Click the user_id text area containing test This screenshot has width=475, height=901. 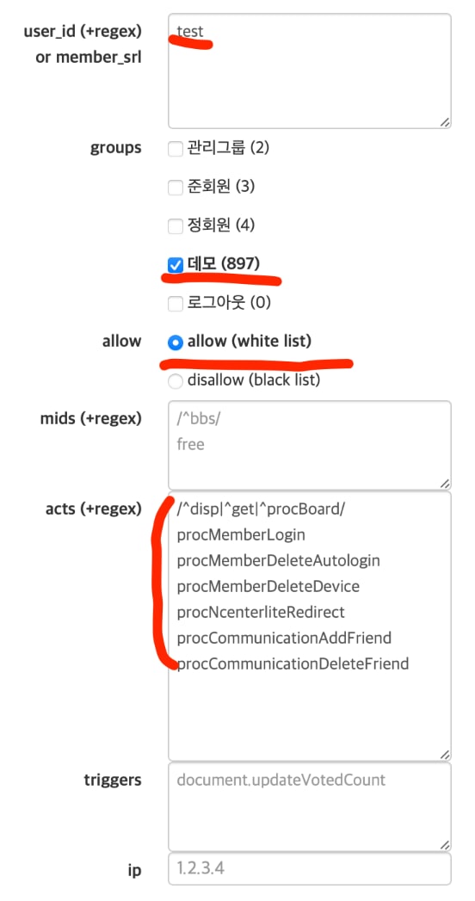coord(310,71)
